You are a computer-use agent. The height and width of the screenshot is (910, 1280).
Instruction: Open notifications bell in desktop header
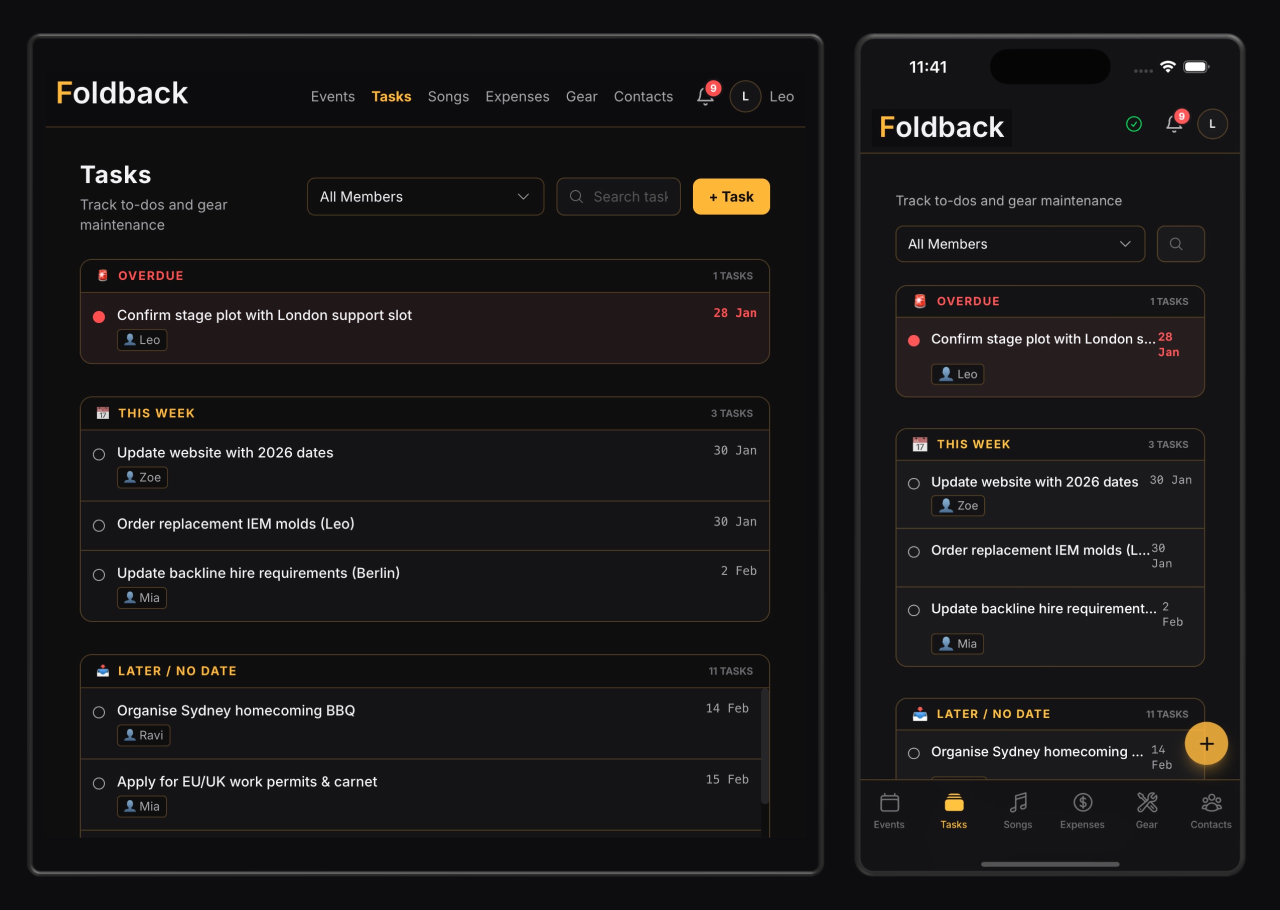tap(705, 96)
